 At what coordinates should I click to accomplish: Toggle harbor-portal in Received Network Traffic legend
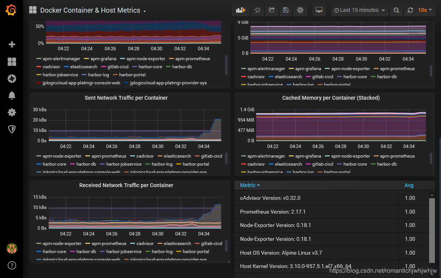click(196, 252)
